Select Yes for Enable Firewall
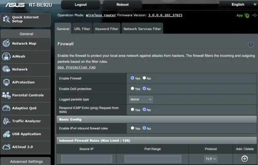The height and width of the screenshot is (165, 258). (132, 78)
